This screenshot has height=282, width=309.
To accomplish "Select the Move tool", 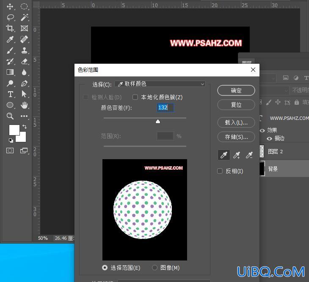I will point(10,6).
